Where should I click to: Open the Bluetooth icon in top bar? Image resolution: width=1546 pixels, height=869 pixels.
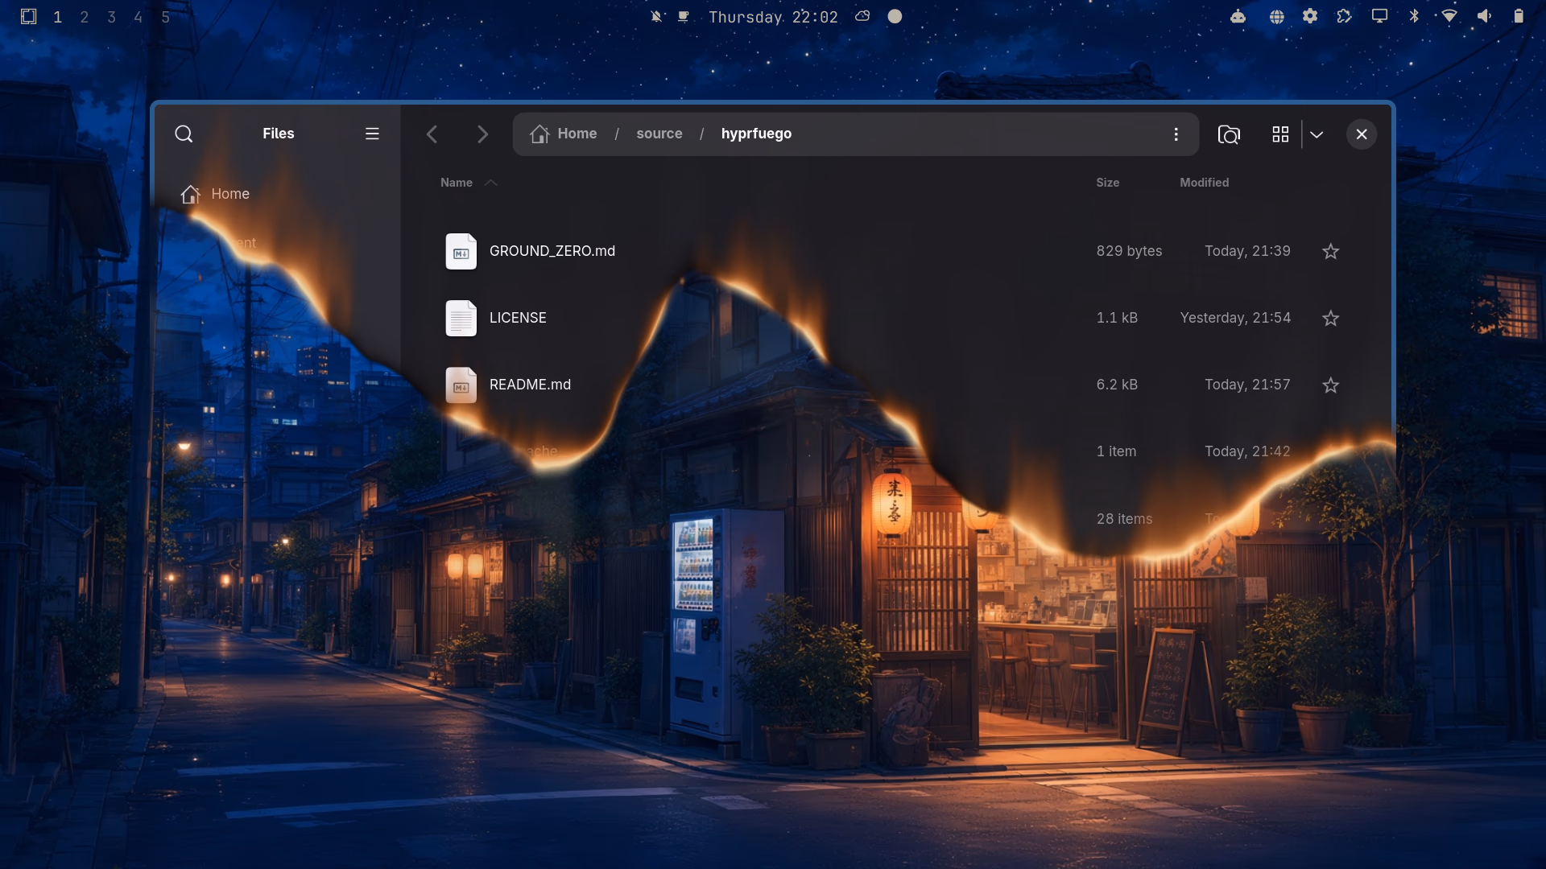[1414, 16]
